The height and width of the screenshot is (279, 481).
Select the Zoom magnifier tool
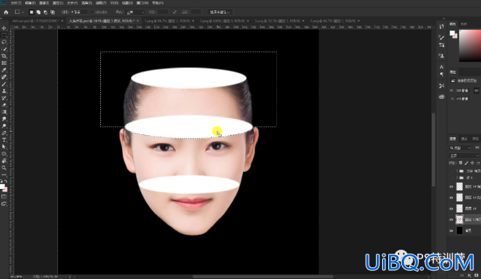coord(4,168)
